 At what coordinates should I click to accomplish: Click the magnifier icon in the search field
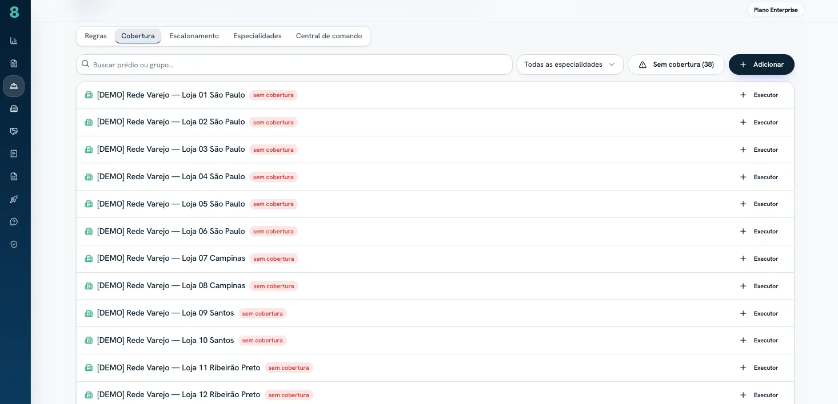click(86, 64)
